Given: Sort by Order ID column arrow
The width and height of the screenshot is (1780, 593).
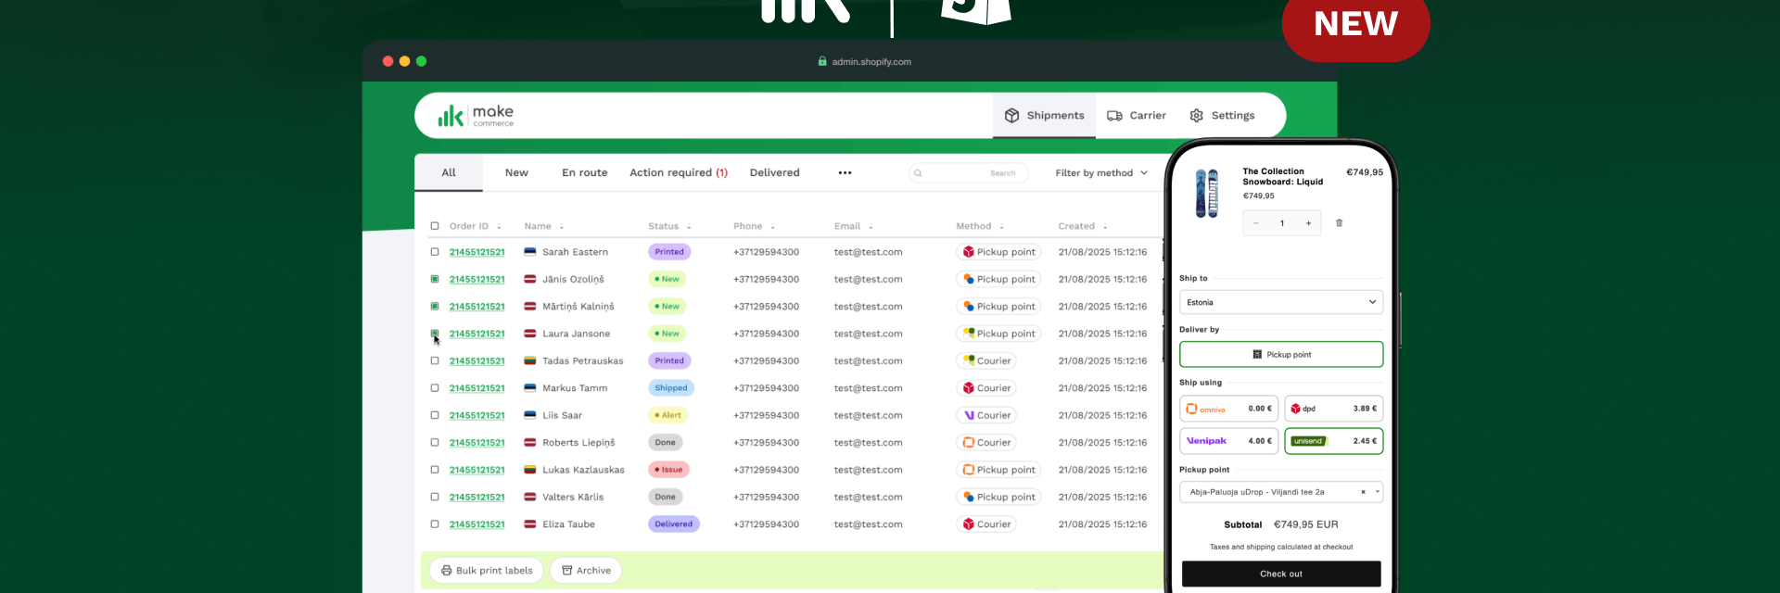Looking at the screenshot, I should [x=499, y=227].
